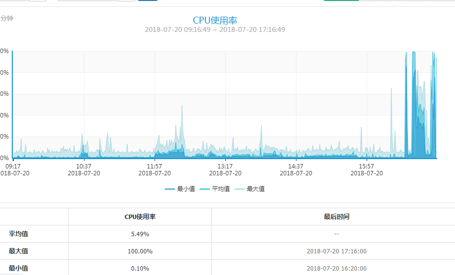455x275 pixels.
Task: Select the 最小值 row label in table
Action: point(18,268)
